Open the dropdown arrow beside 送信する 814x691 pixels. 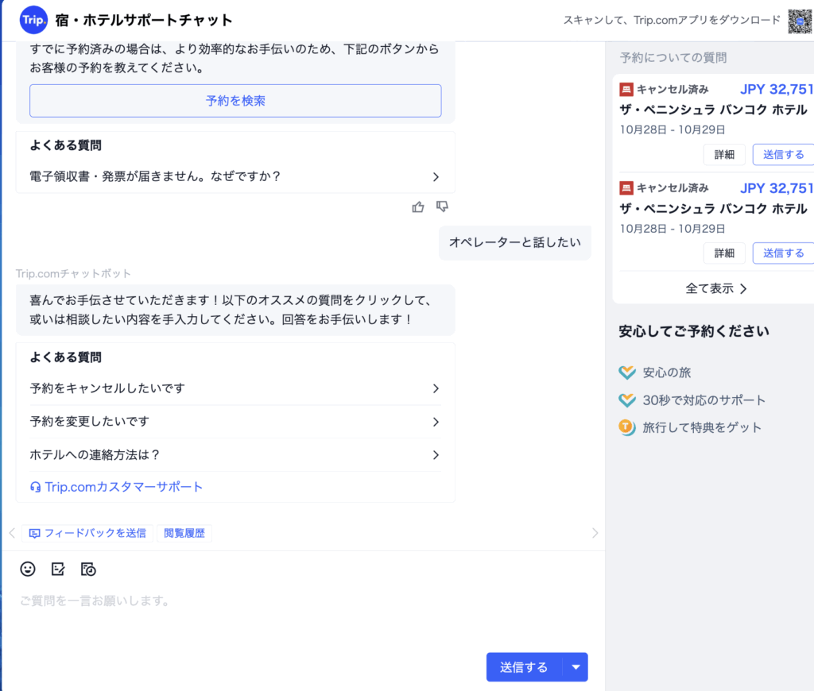[x=576, y=667]
